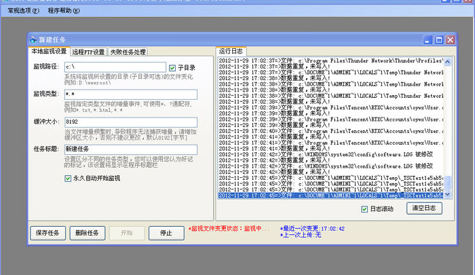Click the 监视类型 input field

131,94
